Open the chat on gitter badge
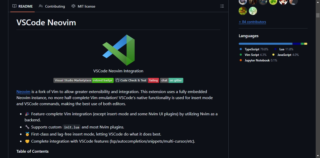The image size is (320, 158). [x=172, y=80]
